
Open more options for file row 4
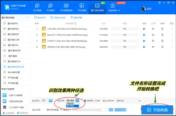[x=171, y=47]
